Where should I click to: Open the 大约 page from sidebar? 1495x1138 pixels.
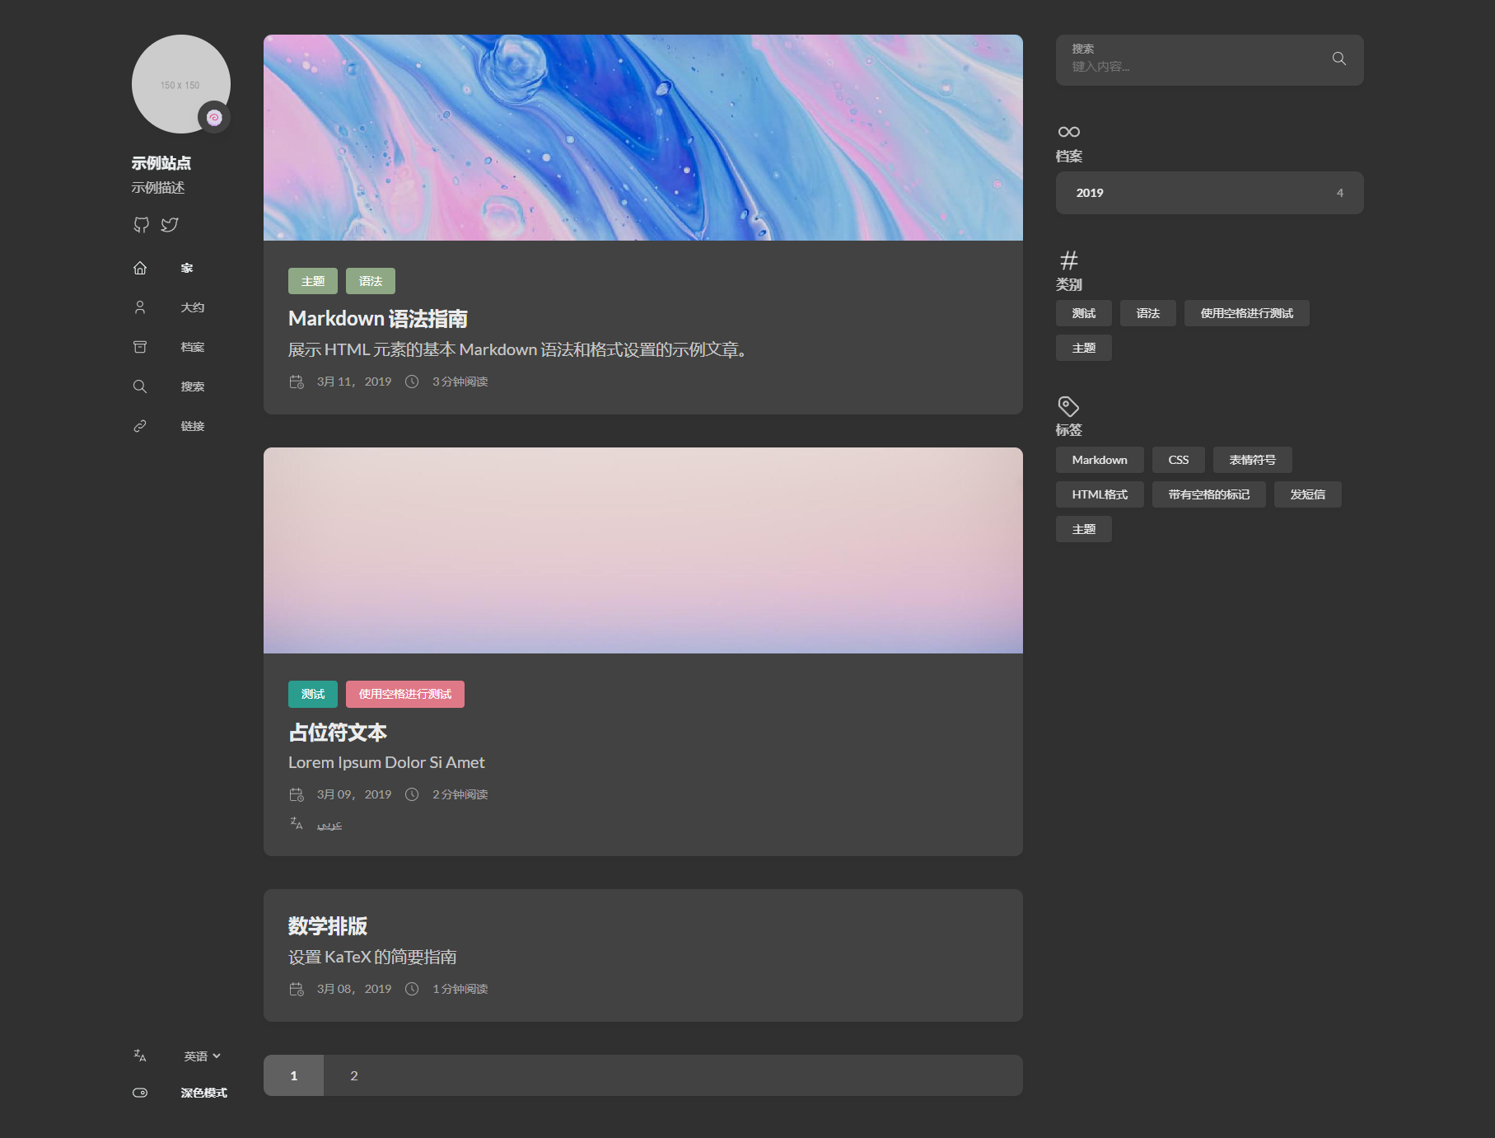pos(193,307)
